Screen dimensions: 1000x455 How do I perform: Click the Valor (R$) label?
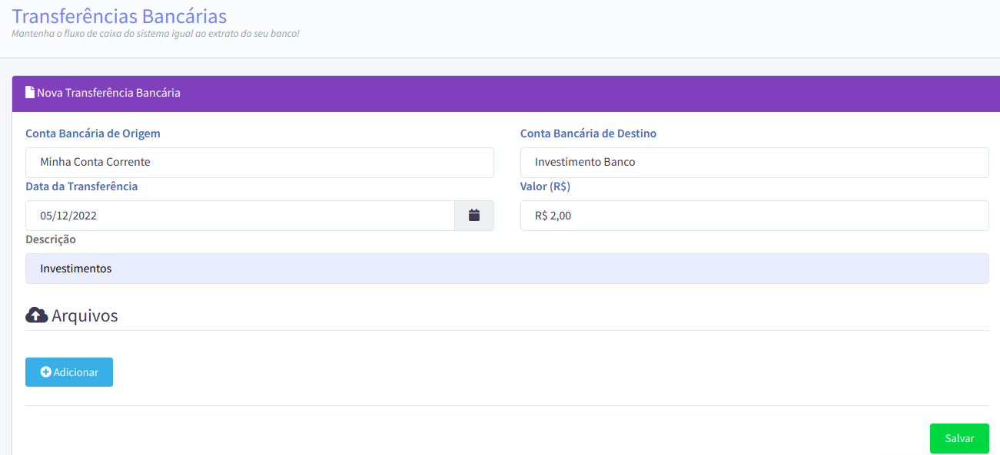[545, 186]
